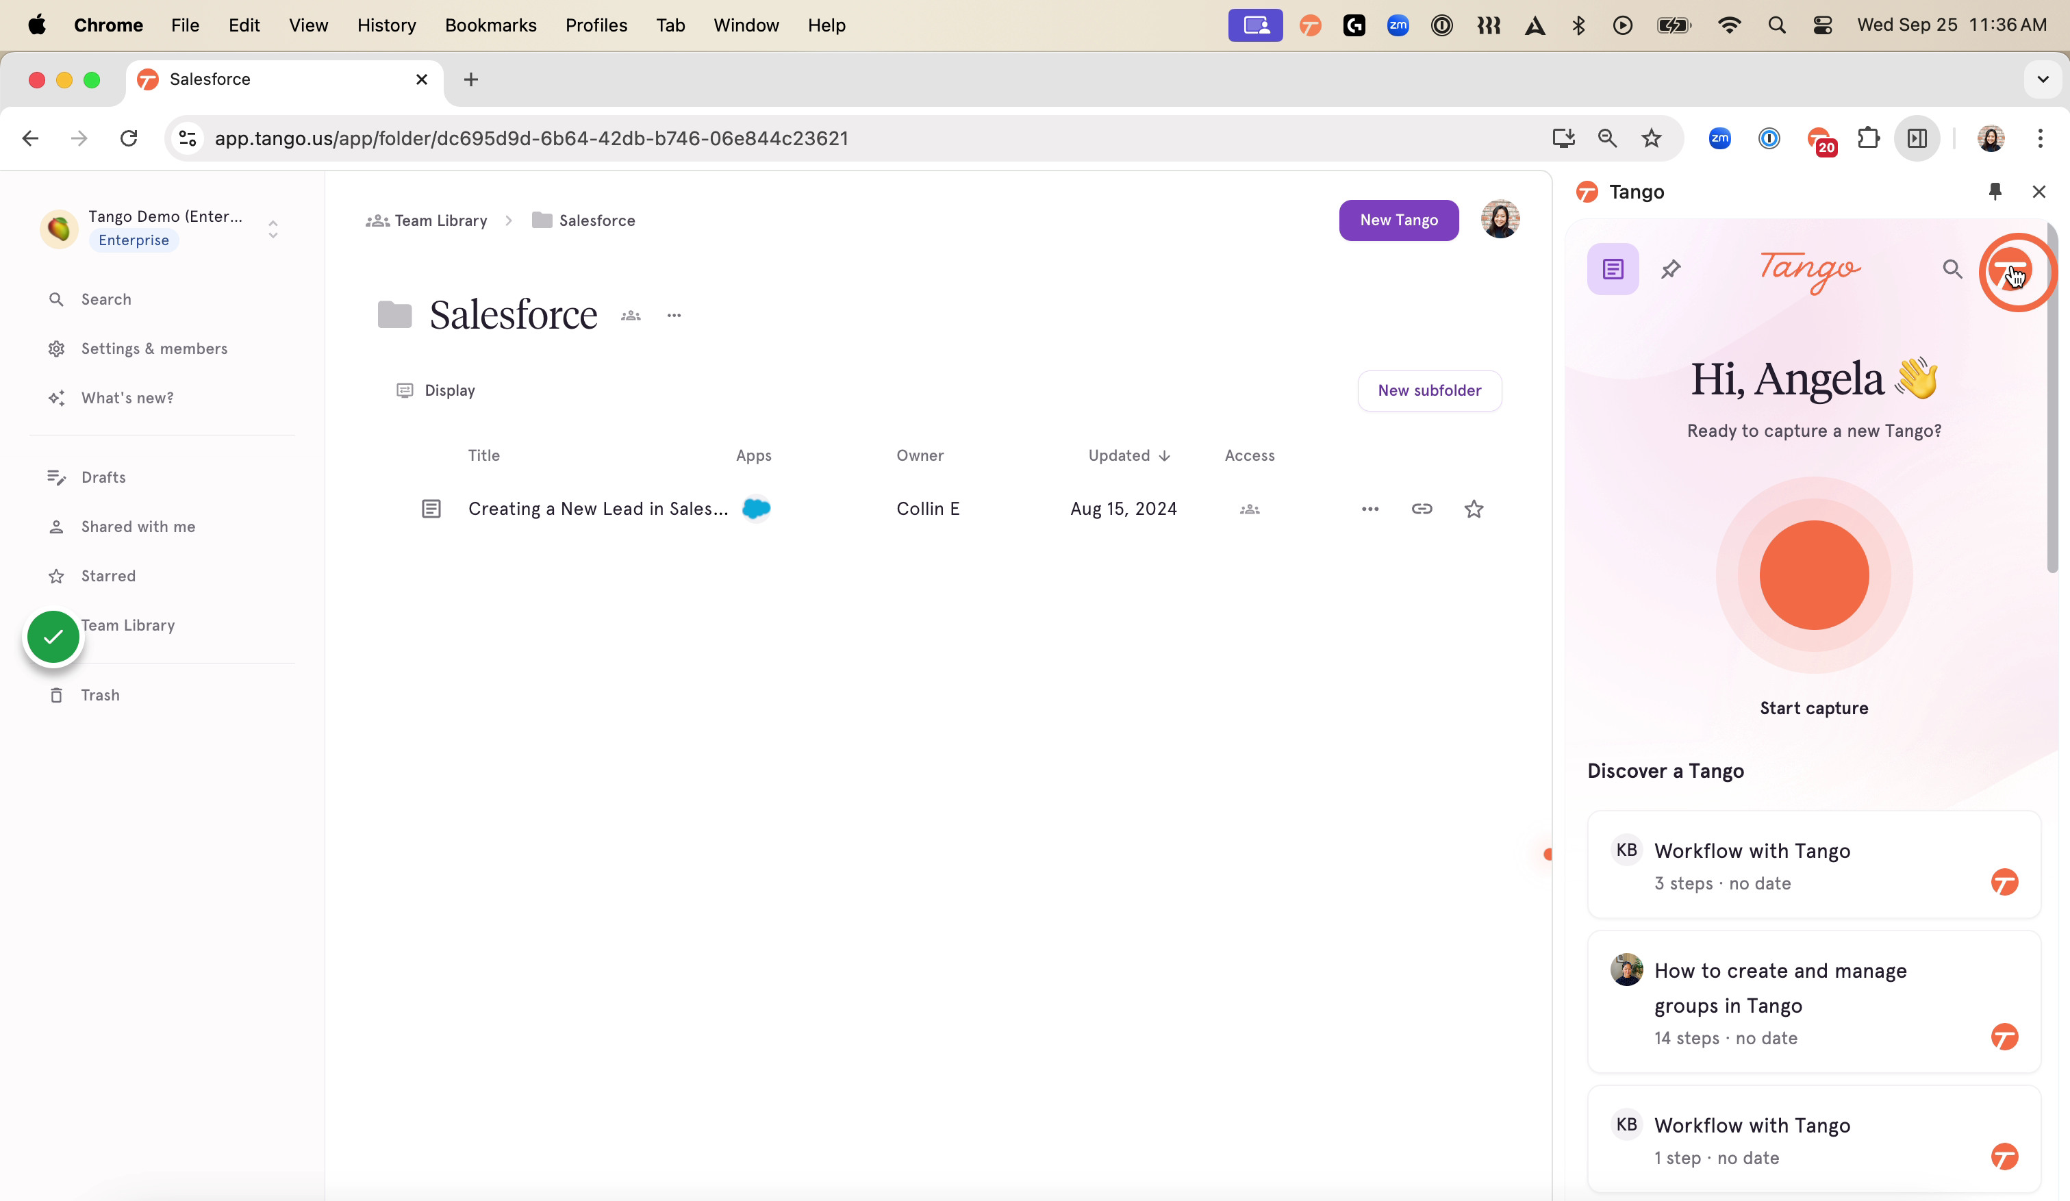
Task: Click the New Tango button
Action: [1399, 220]
